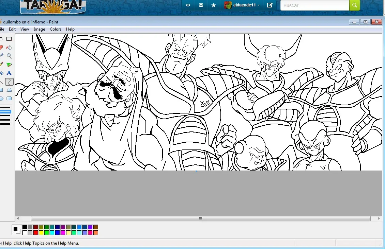385x249 pixels.
Task: Open the Help menu
Action: pos(70,29)
